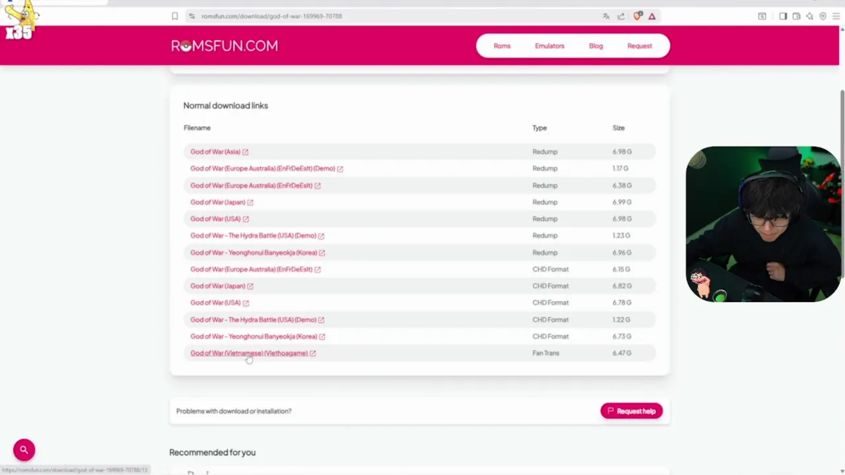Click the '6.47 G' size value
The image size is (845, 475).
(x=621, y=353)
